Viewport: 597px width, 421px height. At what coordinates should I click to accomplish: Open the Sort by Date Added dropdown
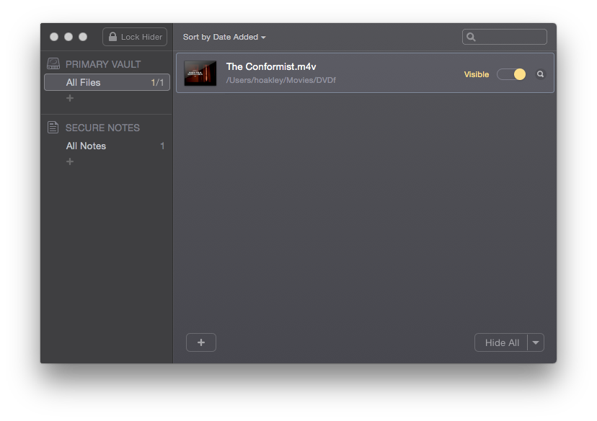click(224, 37)
